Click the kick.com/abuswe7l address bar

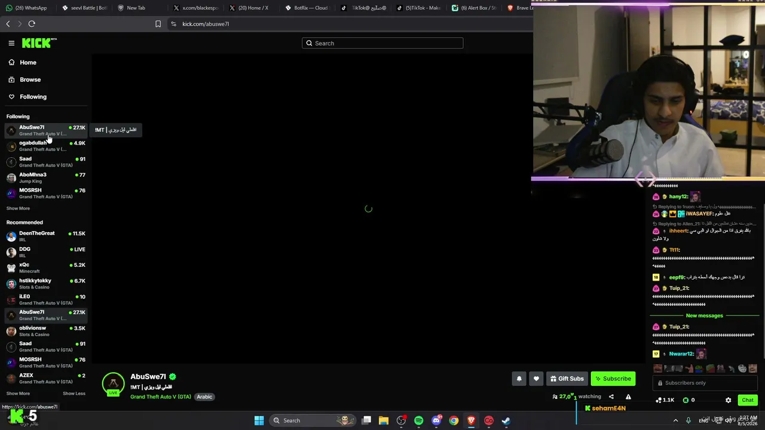click(x=206, y=24)
